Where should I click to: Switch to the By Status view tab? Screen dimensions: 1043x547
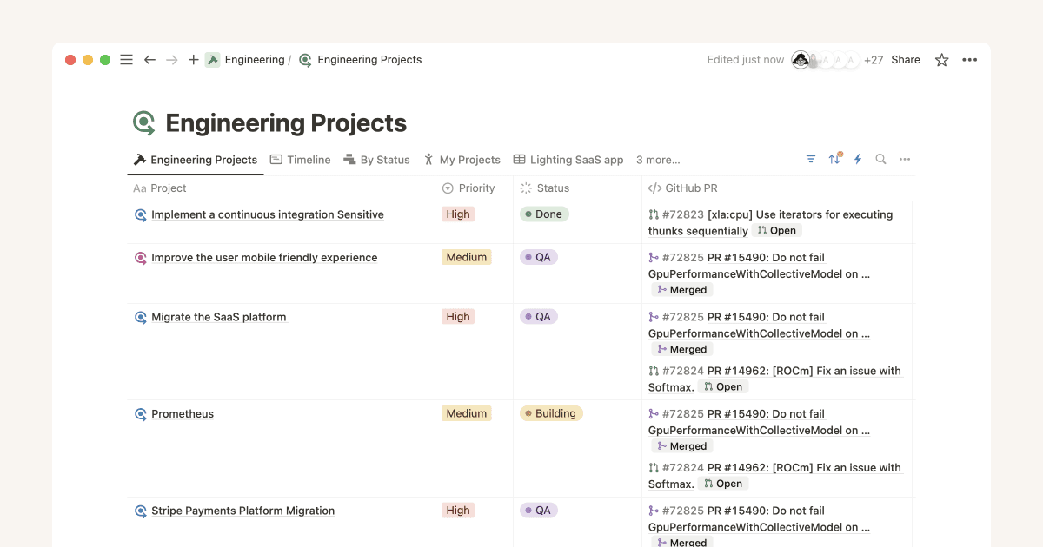point(376,159)
